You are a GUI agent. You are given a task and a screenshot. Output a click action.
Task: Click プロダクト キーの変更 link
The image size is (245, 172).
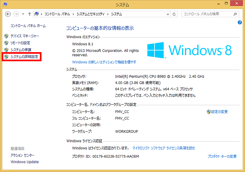click(222, 156)
